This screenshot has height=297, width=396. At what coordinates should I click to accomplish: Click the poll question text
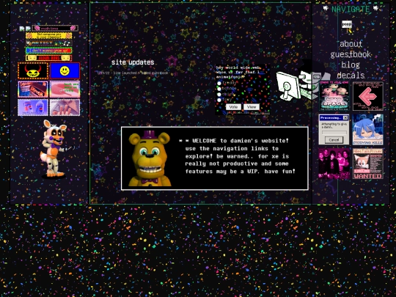238,72
